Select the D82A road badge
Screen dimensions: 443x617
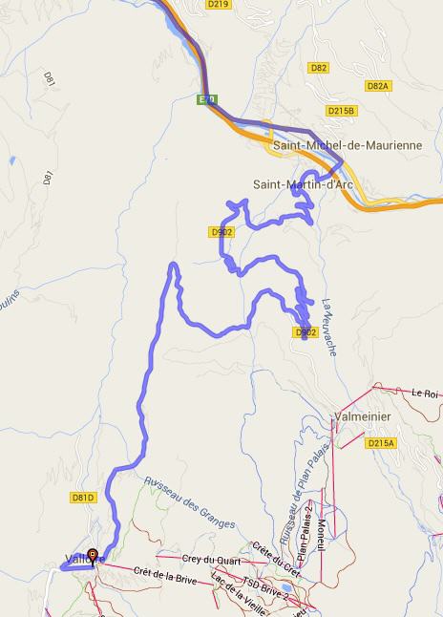coord(378,86)
